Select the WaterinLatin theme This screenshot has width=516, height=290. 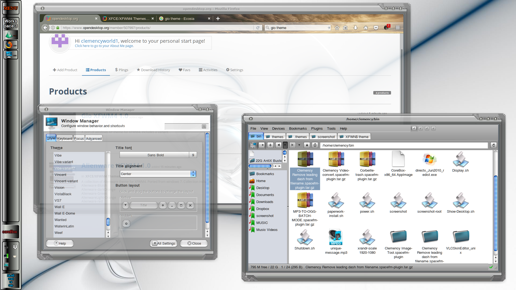(x=79, y=226)
